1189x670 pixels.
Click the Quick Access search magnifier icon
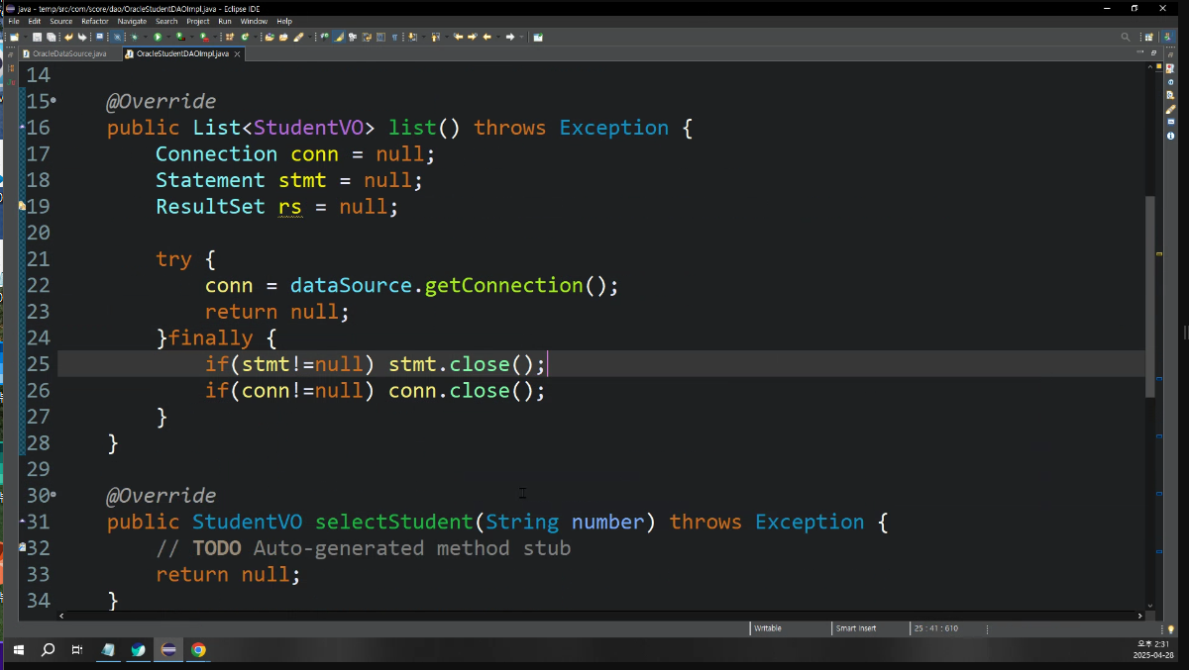[x=1126, y=37]
